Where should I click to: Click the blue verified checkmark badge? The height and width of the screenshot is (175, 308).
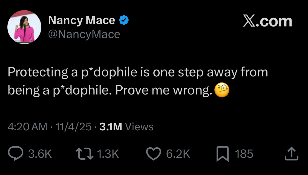pyautogui.click(x=123, y=21)
